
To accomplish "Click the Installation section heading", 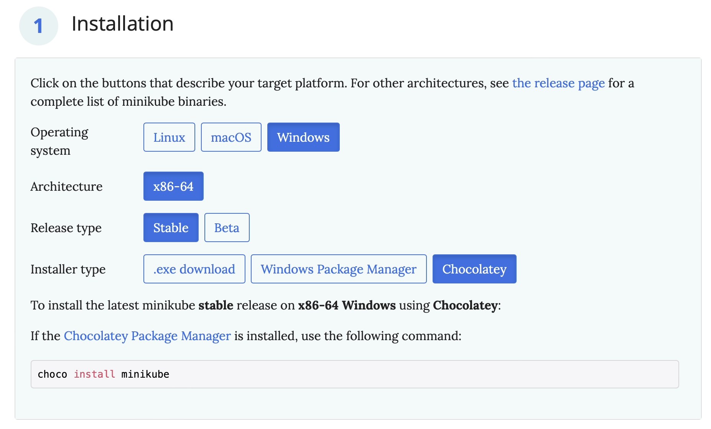I will click(x=122, y=24).
